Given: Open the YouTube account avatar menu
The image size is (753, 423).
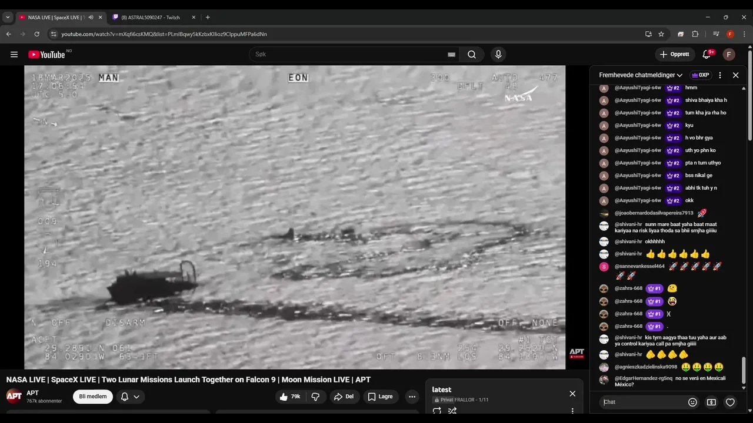Looking at the screenshot, I should (x=729, y=55).
